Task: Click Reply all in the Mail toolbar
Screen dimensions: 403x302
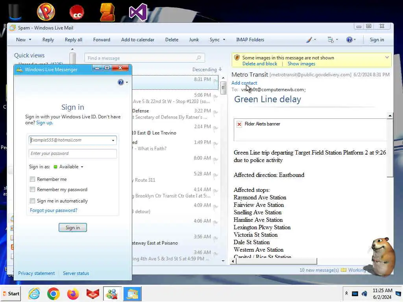Action: 74,40
